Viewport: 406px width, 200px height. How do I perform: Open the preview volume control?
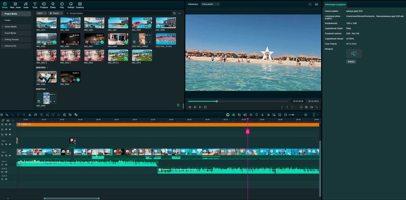(x=311, y=107)
